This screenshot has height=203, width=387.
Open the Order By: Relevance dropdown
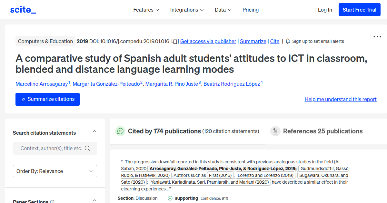55,171
